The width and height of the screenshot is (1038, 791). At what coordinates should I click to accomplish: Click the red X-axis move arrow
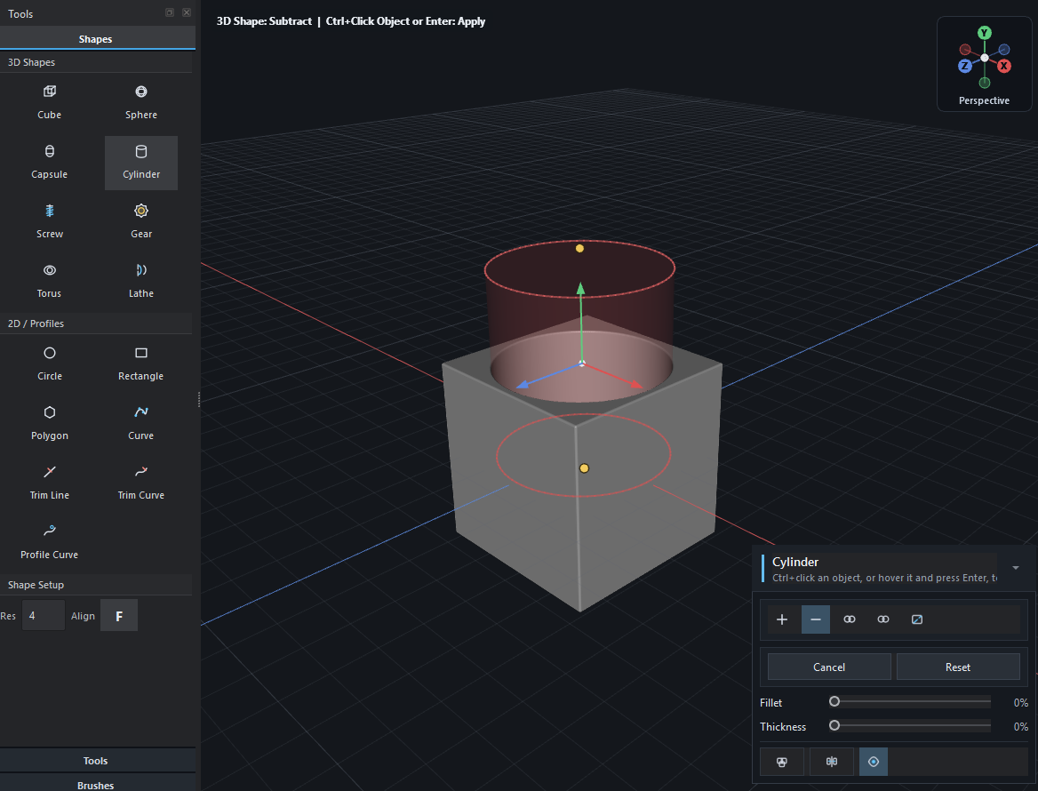tap(635, 385)
